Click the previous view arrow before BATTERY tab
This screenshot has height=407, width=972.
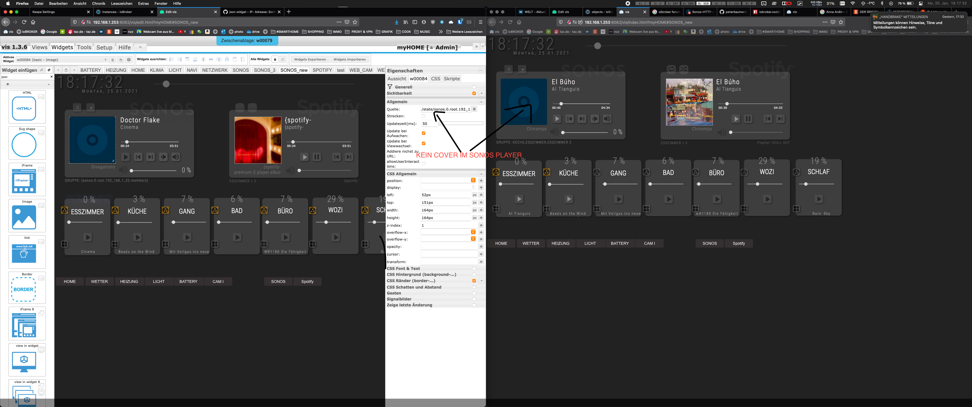58,70
